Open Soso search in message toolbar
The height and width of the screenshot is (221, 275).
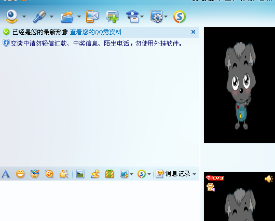click(142, 174)
